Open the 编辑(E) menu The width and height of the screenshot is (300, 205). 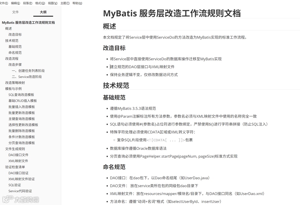[16, 3]
